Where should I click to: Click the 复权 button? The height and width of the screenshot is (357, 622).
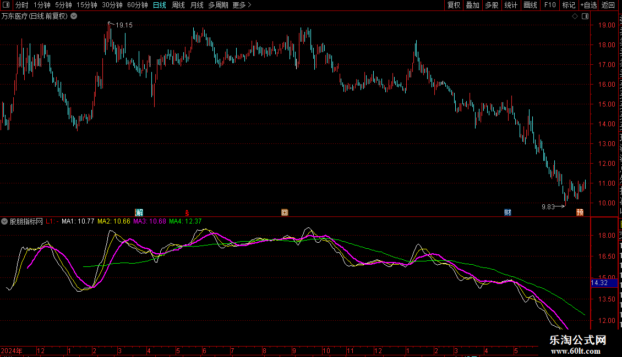click(454, 5)
